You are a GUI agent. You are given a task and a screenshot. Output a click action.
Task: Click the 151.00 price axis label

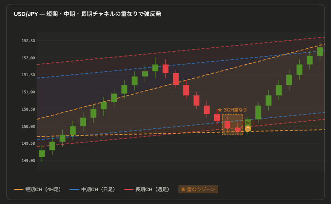28,92
